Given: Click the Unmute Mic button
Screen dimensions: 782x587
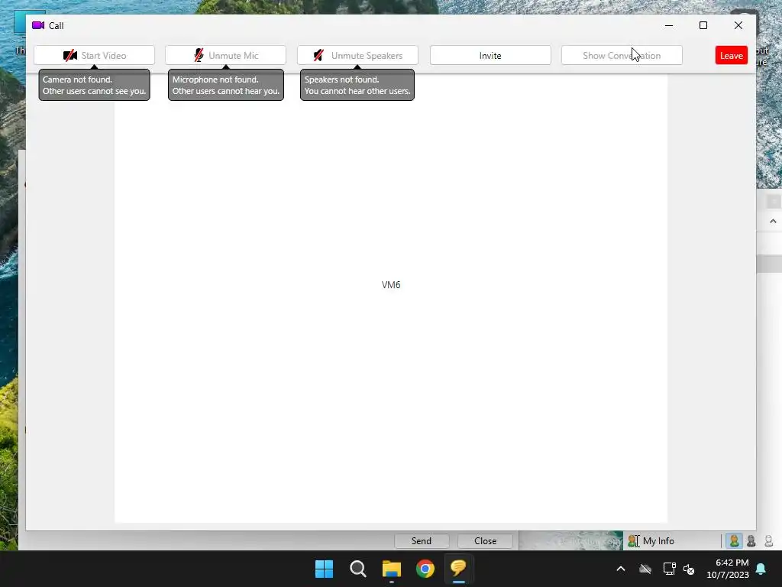Looking at the screenshot, I should [x=225, y=55].
